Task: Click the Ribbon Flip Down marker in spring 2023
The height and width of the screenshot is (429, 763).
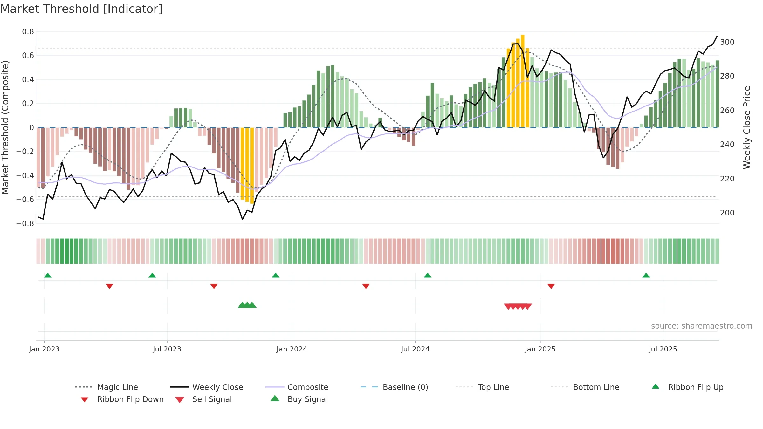Action: pyautogui.click(x=109, y=286)
